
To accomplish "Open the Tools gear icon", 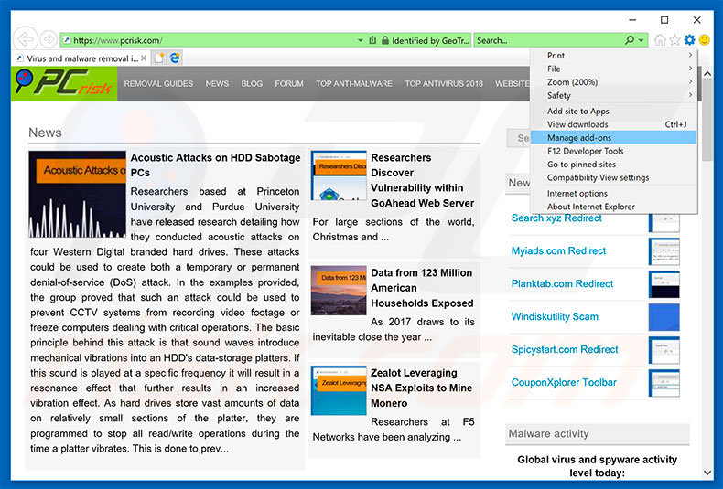I will point(690,40).
